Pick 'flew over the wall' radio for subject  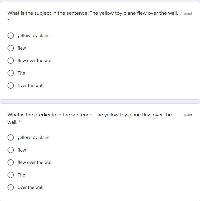coord(11,61)
